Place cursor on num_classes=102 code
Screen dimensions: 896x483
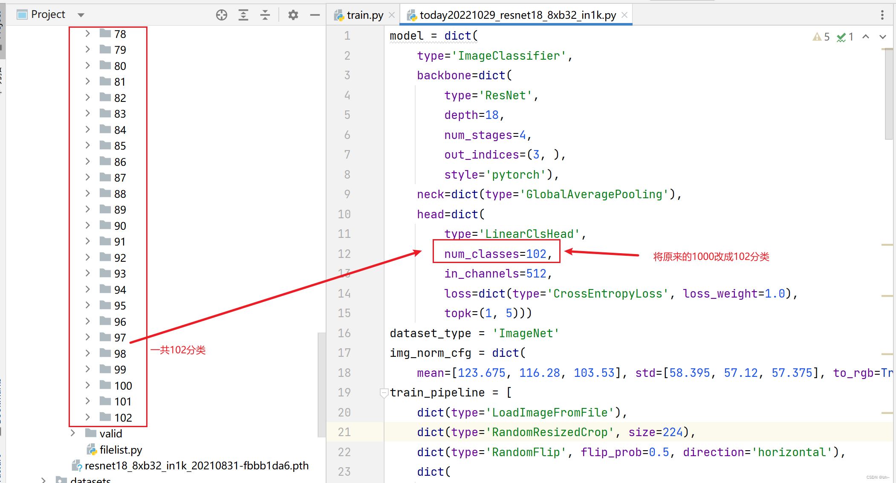click(x=498, y=254)
